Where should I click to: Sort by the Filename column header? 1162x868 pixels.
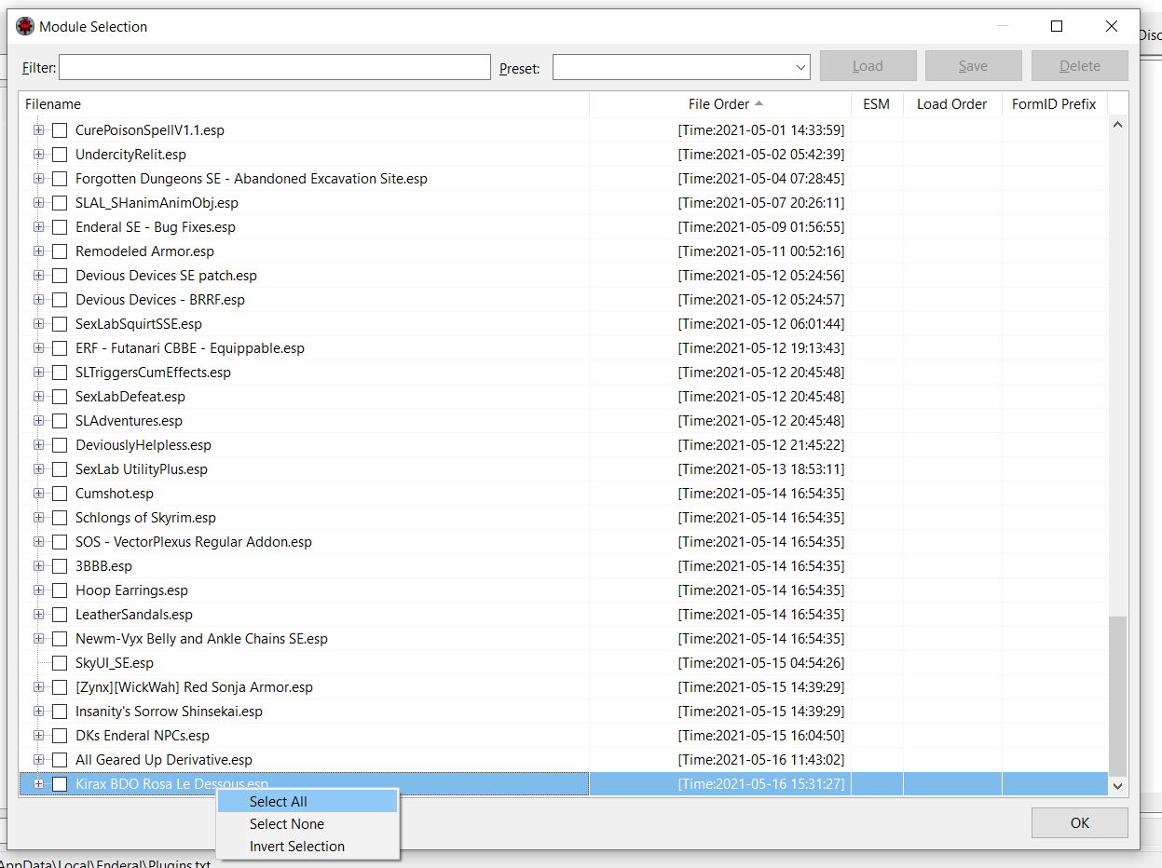click(x=304, y=104)
